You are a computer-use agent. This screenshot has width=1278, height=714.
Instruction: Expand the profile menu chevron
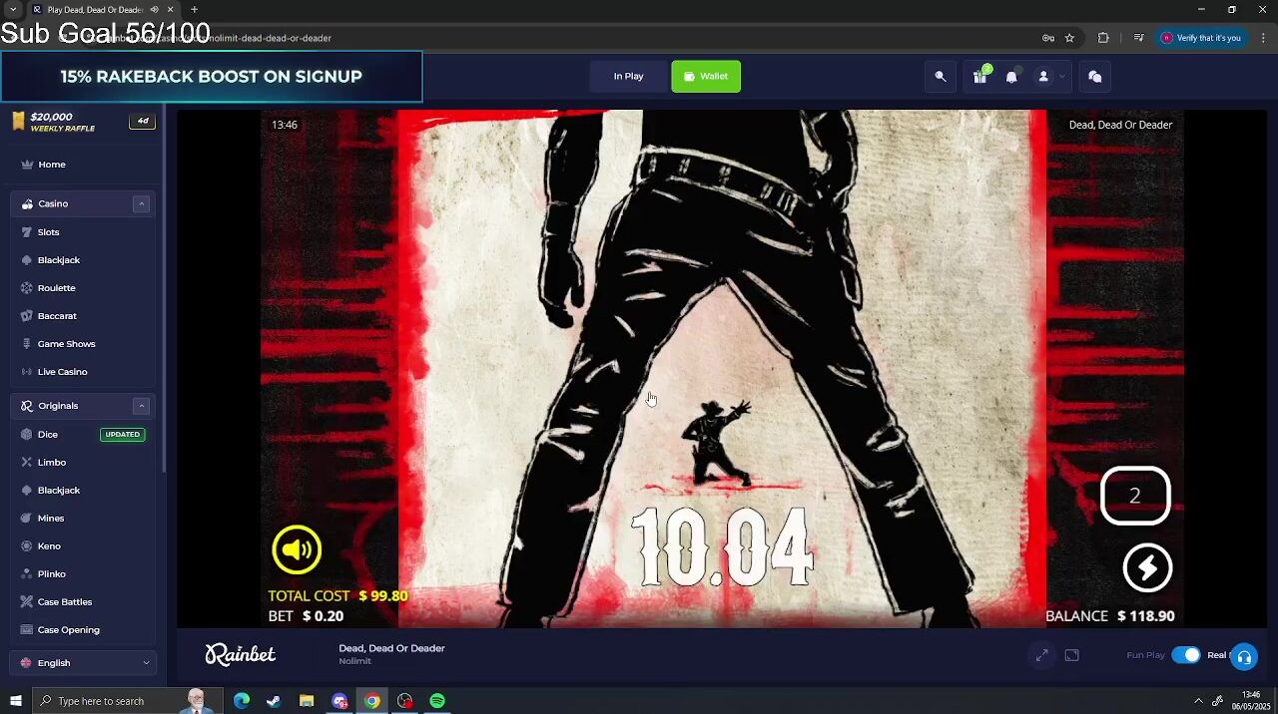(1061, 77)
